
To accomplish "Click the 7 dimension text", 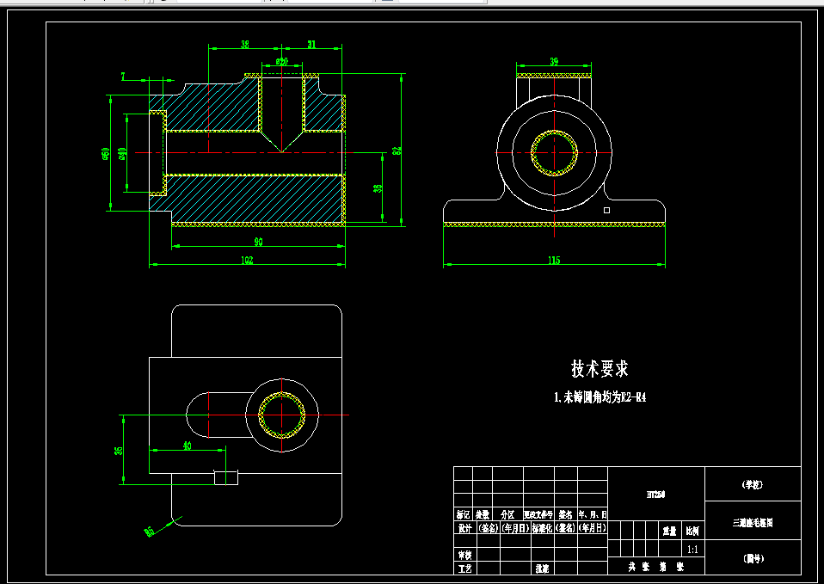I will 123,77.
